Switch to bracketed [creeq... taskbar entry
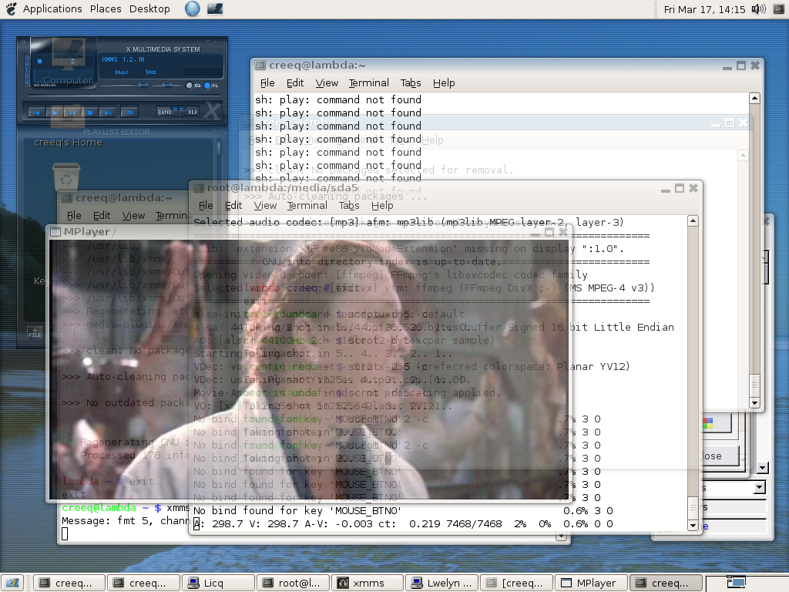 coord(516,583)
